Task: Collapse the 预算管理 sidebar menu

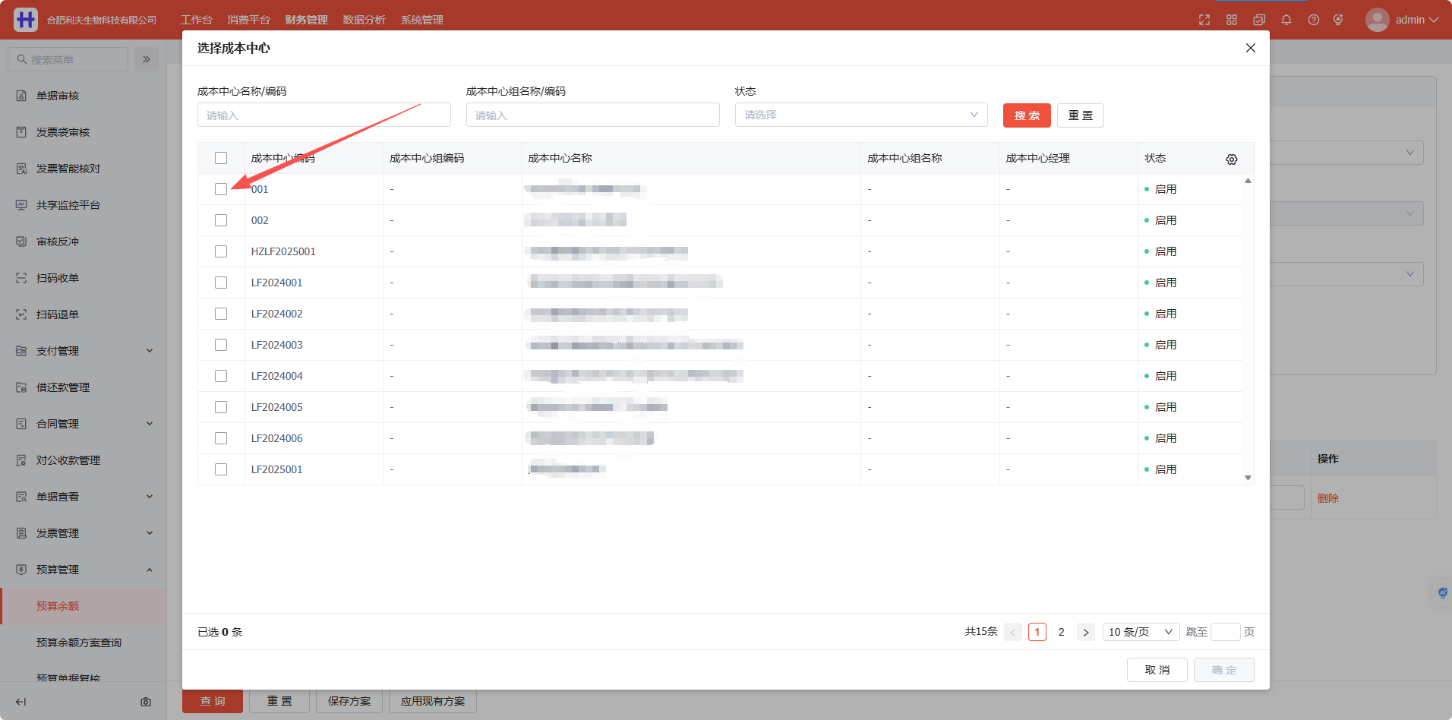Action: point(84,570)
